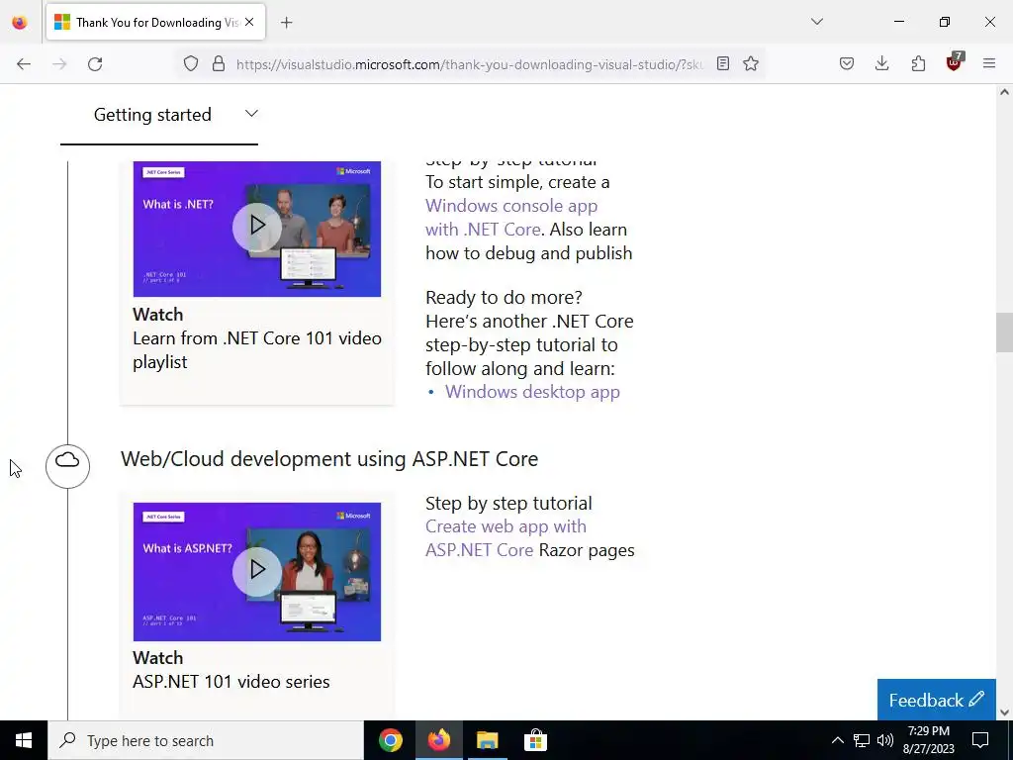Open the 'with .NET Core' link
This screenshot has width=1013, height=760.
coord(483,230)
